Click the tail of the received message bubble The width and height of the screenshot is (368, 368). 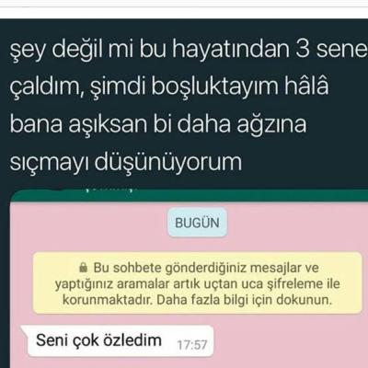24,330
